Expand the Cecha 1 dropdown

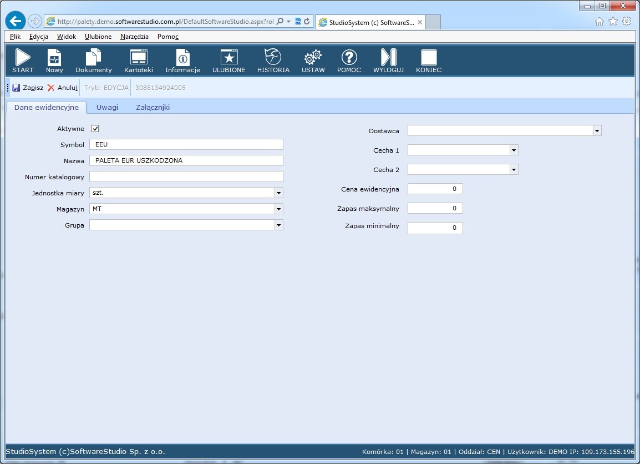[514, 150]
